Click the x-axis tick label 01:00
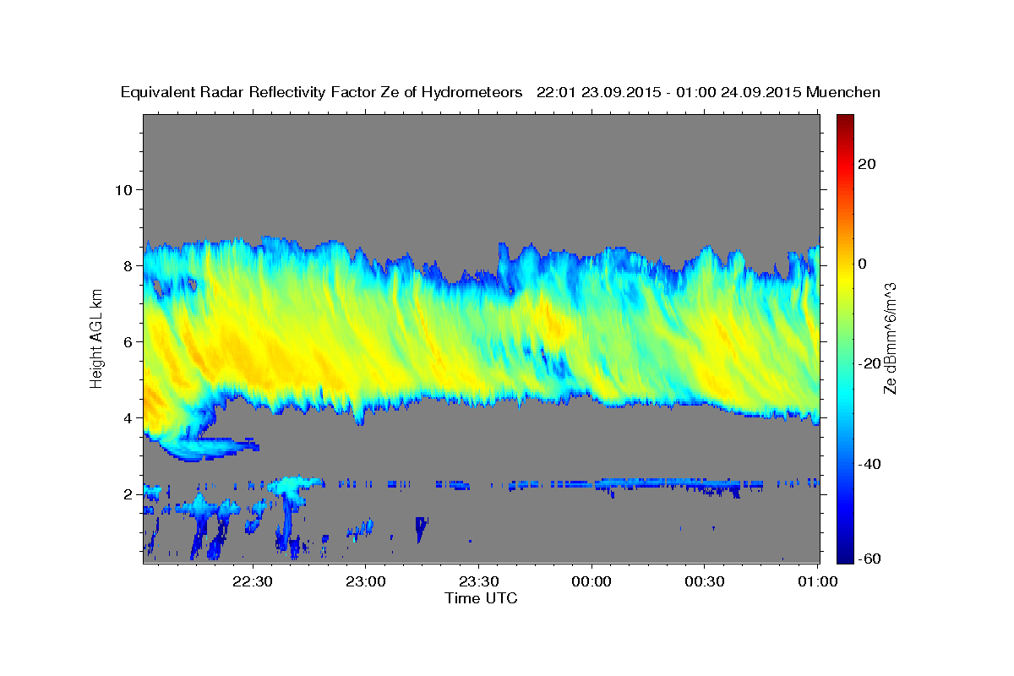 (817, 582)
